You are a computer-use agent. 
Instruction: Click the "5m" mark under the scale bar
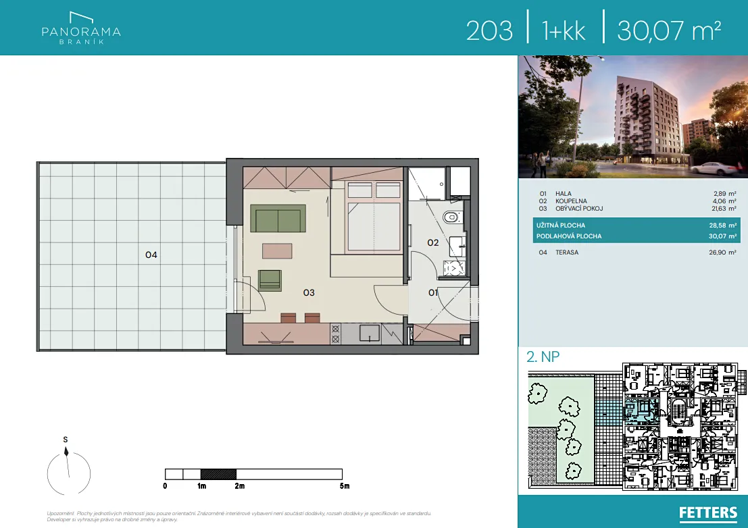(345, 486)
